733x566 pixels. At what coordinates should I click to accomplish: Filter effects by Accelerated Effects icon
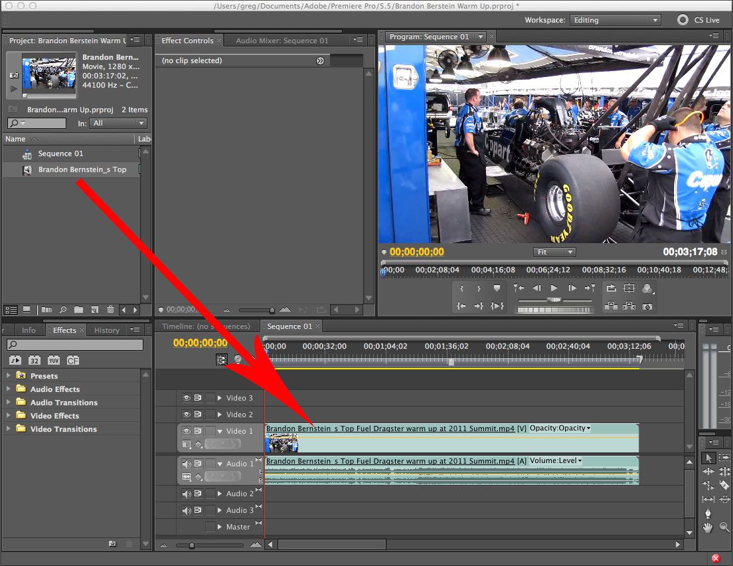(x=15, y=360)
